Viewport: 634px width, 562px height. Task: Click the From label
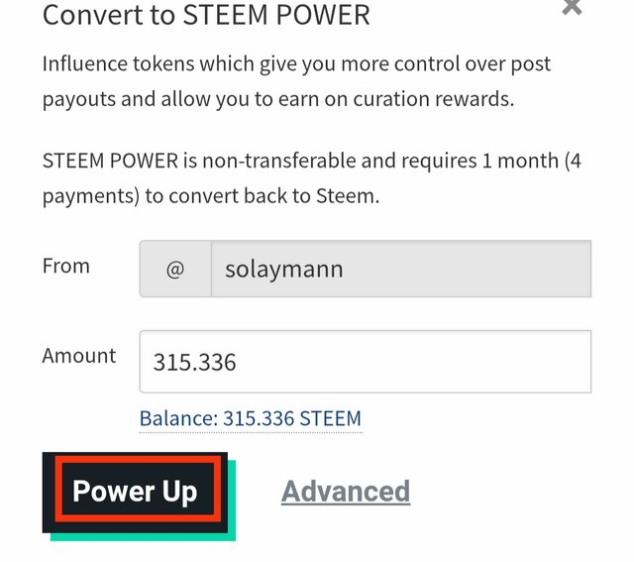(65, 266)
